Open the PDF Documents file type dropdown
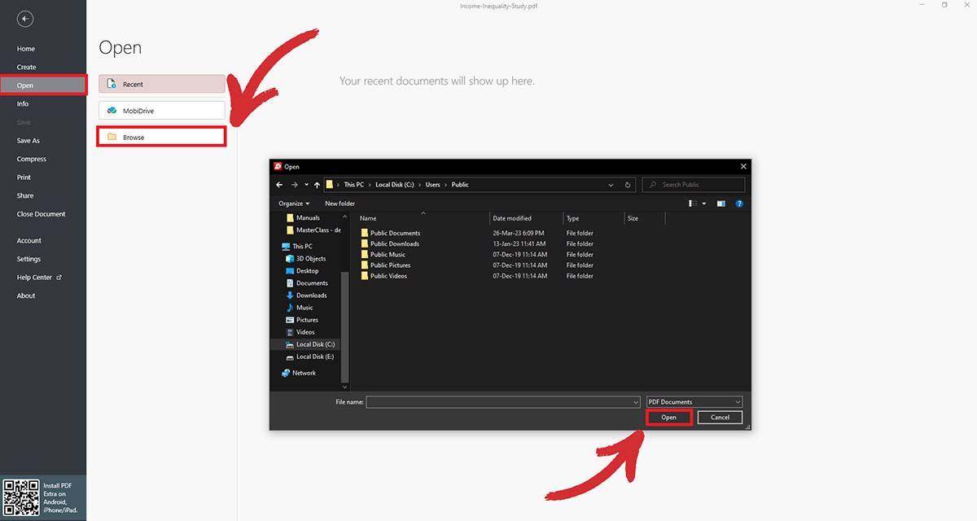 click(x=694, y=401)
